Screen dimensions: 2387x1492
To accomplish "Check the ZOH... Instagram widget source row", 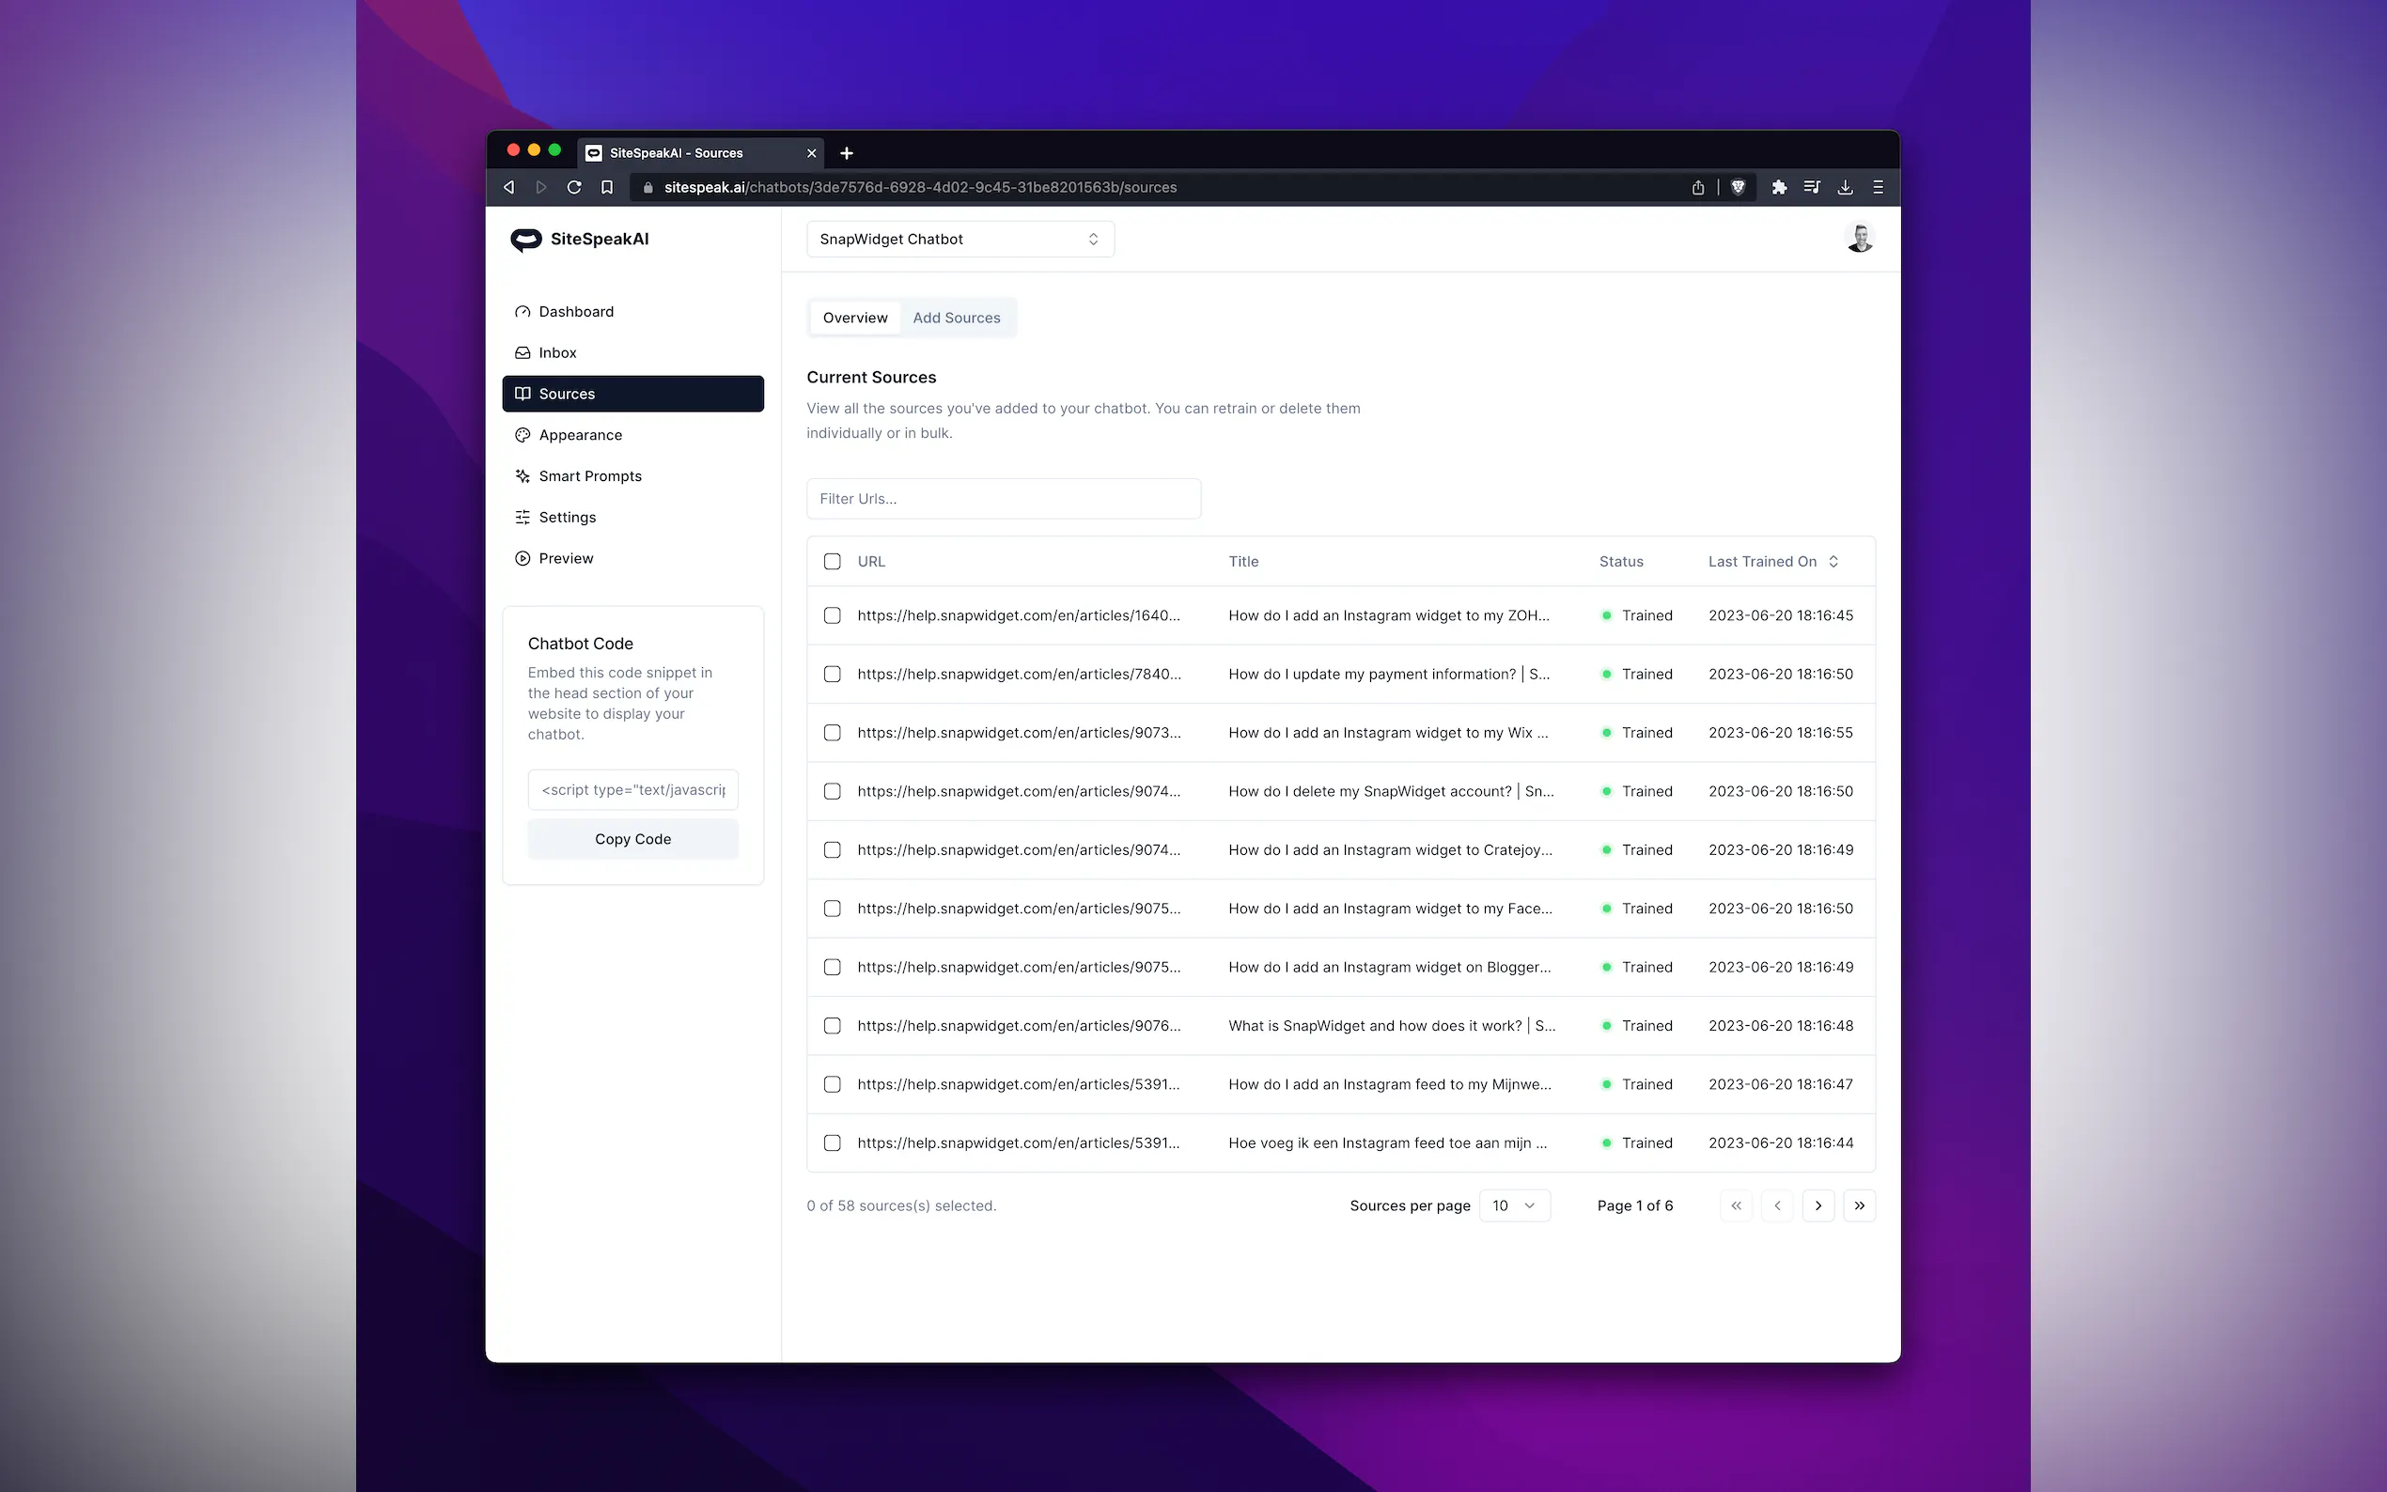I will click(832, 615).
